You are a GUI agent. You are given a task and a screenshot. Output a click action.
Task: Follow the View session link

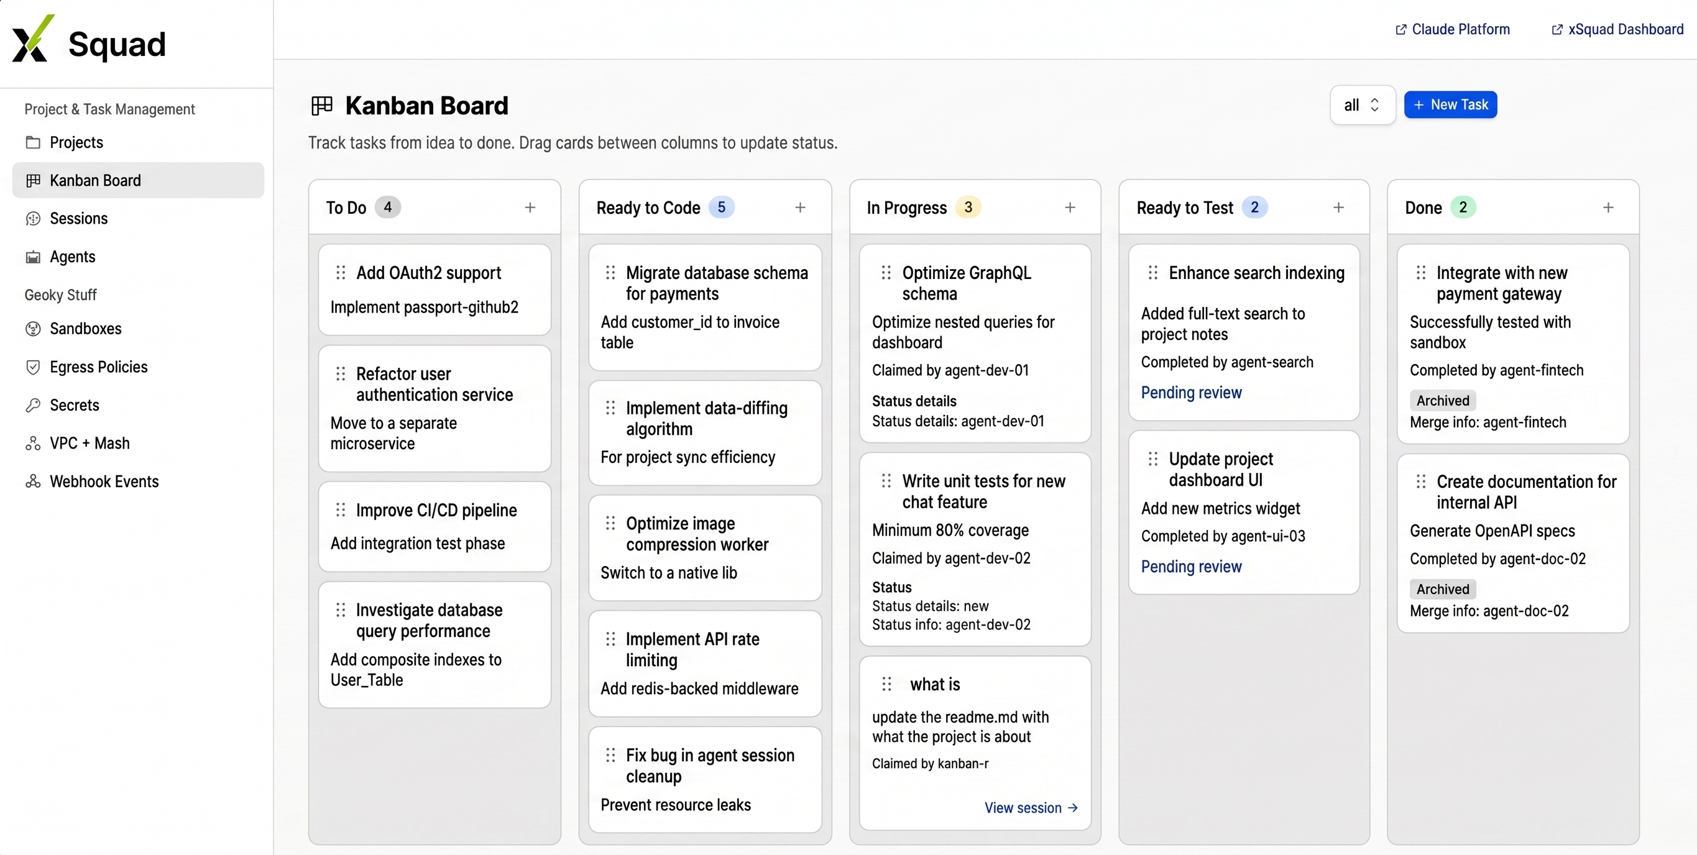click(x=1031, y=808)
